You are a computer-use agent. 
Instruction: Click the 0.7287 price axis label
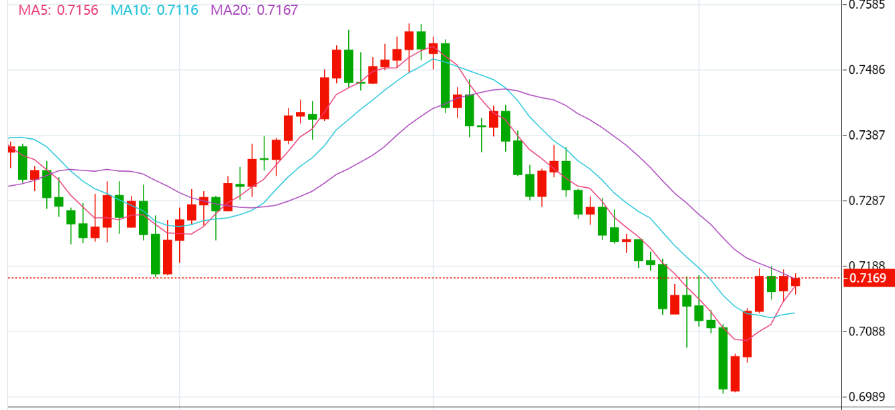(867, 201)
